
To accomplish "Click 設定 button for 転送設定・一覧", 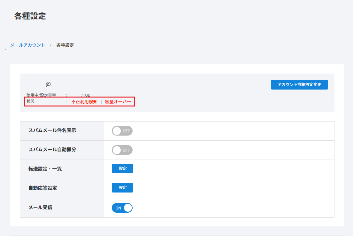I will [x=122, y=169].
